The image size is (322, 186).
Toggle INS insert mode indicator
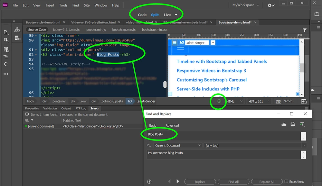[x=278, y=101]
